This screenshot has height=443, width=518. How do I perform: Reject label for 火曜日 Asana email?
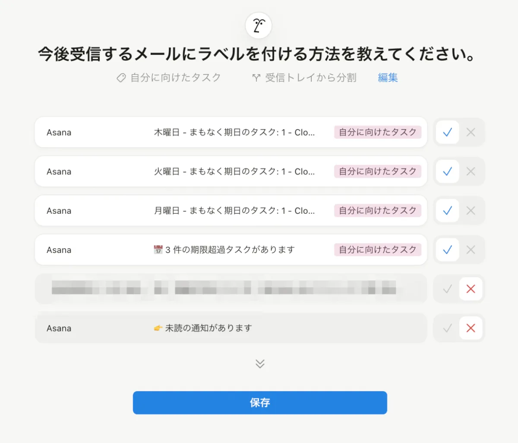[x=471, y=172]
